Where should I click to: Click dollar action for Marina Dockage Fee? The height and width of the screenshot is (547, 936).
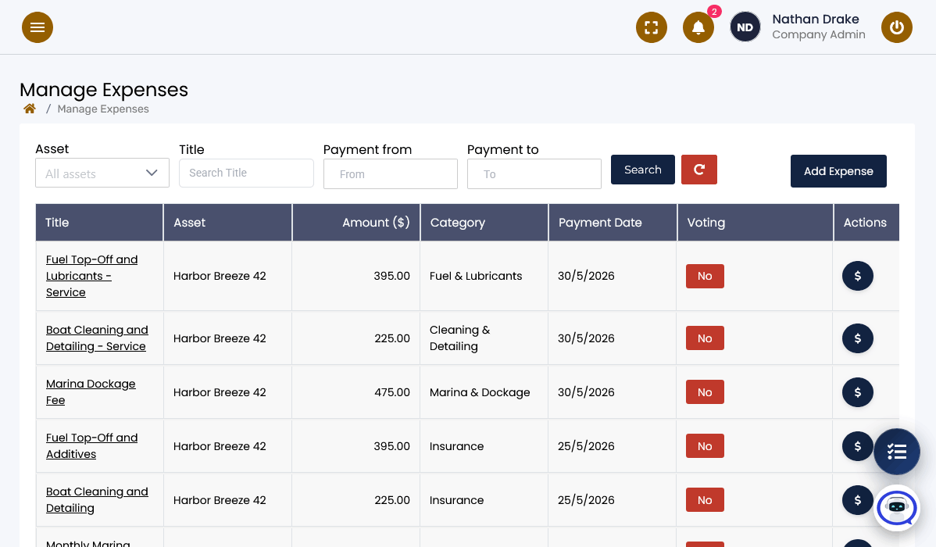[x=857, y=392]
